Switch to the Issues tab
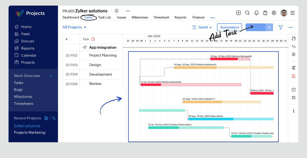Screen dimensions: 307x158 121,17
